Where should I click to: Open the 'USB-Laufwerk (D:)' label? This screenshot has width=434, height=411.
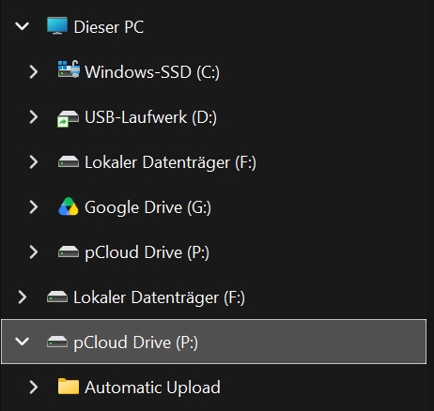point(150,117)
